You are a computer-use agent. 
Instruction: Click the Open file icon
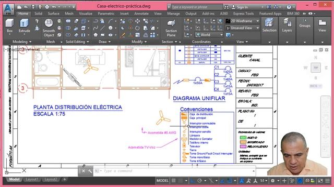coord(26,7)
